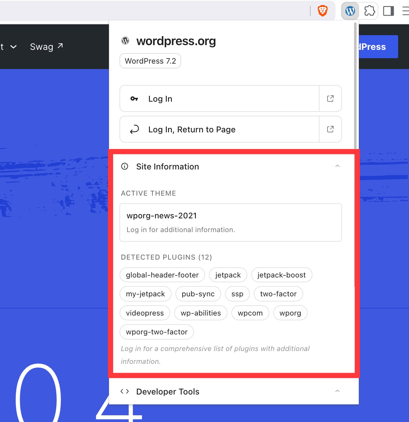Click the Site Information heading text
The image size is (409, 422).
coord(167,166)
